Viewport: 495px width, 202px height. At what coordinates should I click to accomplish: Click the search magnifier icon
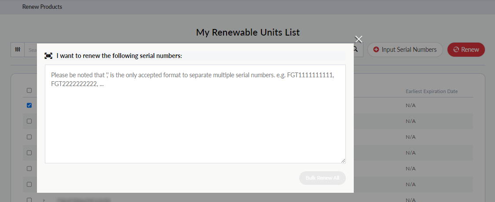point(355,49)
